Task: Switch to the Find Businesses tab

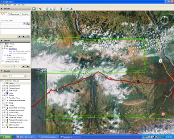Action: [x=13, y=14]
